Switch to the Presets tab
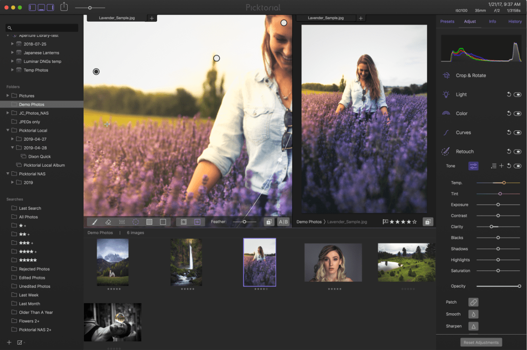The image size is (527, 350). click(x=447, y=22)
